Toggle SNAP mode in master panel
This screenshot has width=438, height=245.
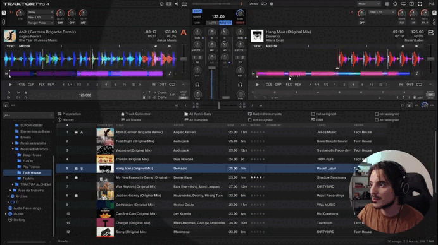[x=197, y=11]
